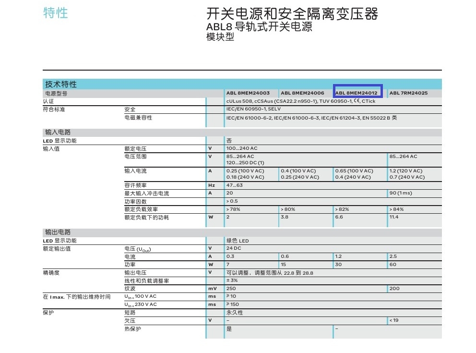Click the 模块型 subtitle
Image resolution: width=476 pixels, height=353 pixels.
(x=220, y=37)
